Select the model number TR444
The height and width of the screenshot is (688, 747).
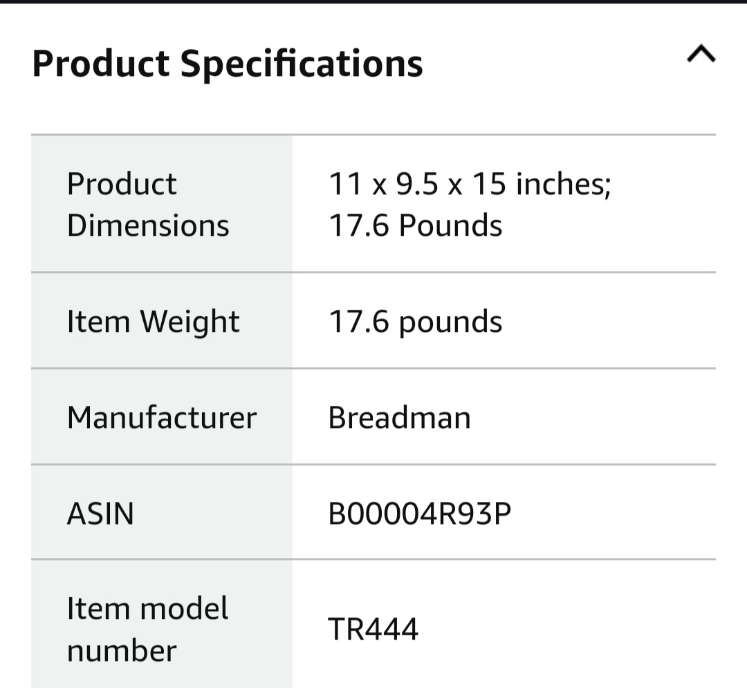(372, 628)
